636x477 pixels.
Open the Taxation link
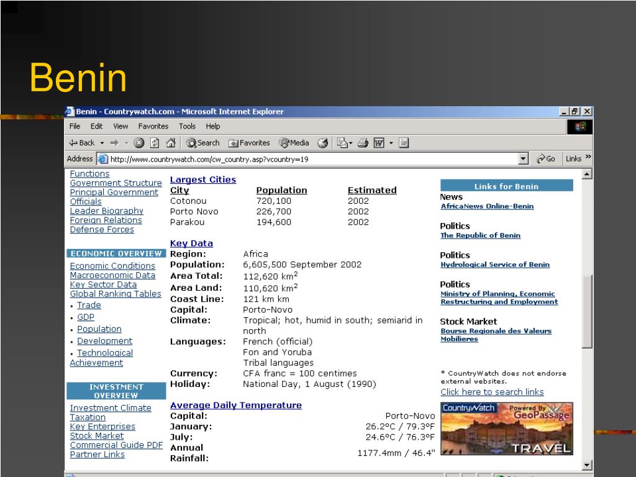pyautogui.click(x=88, y=417)
